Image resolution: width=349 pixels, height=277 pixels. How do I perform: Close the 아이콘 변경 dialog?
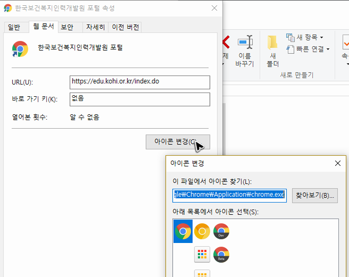(338, 163)
